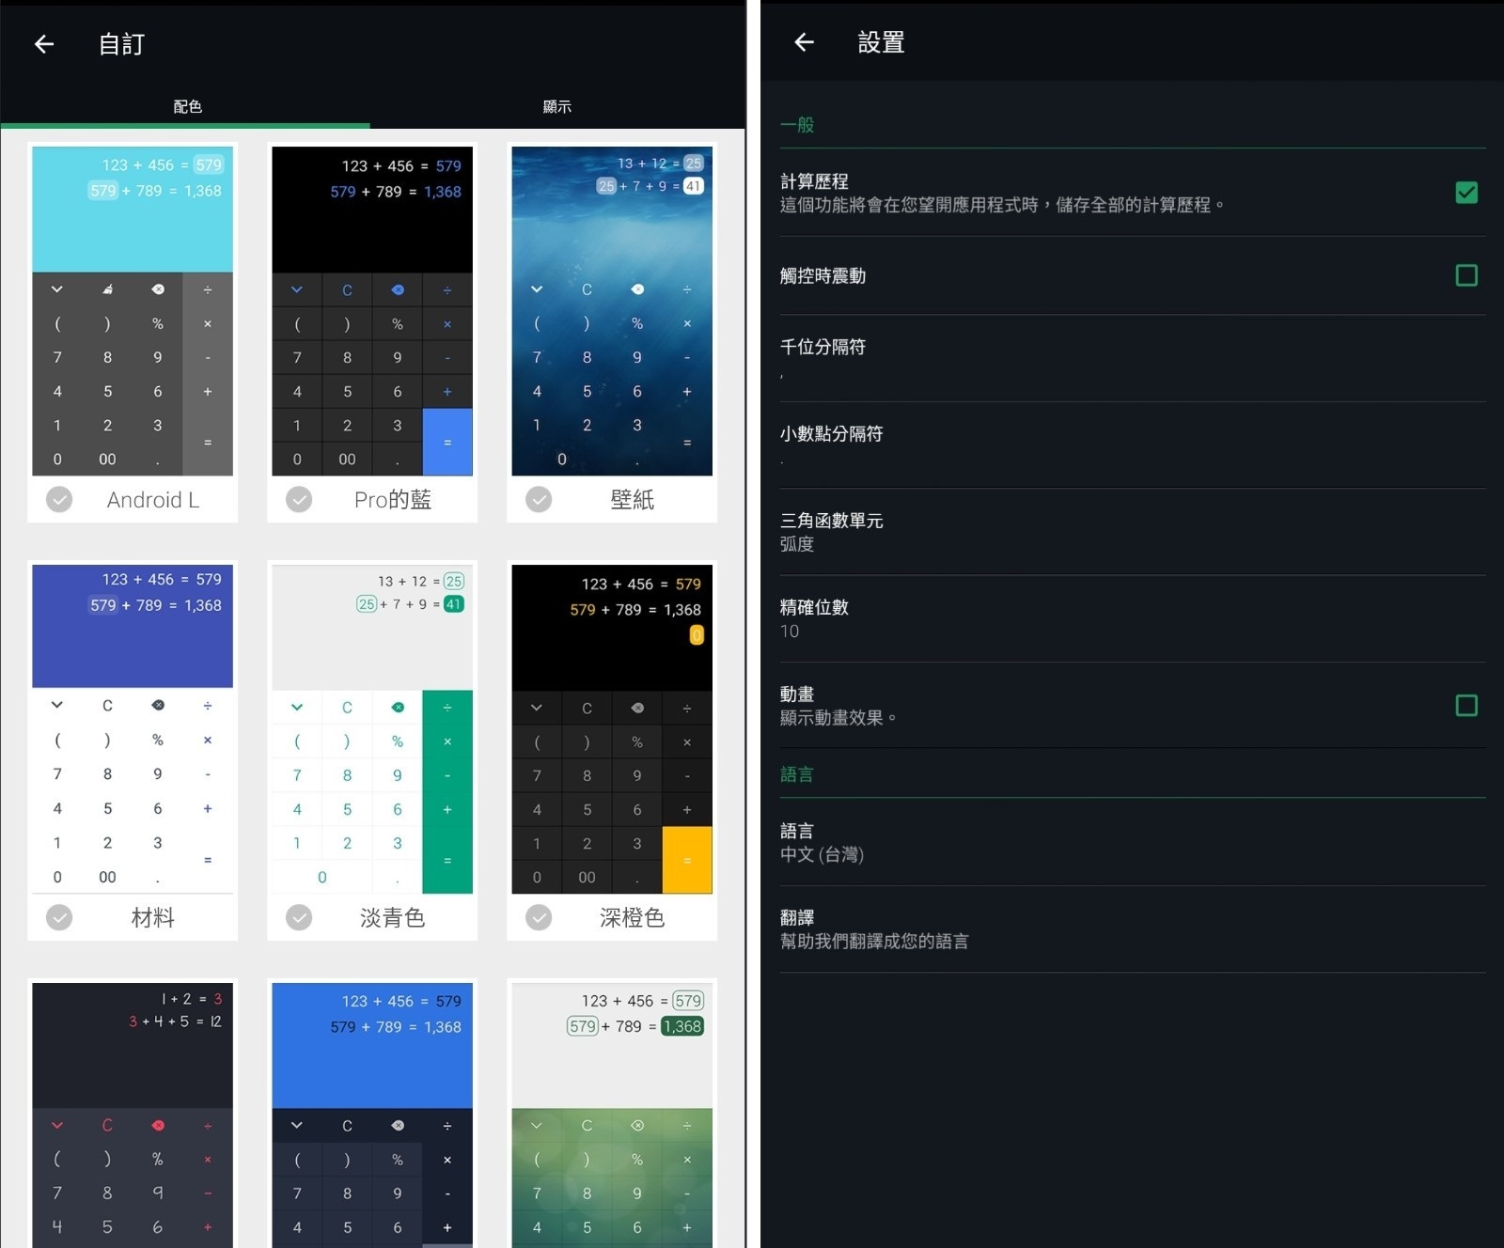Screen dimensions: 1504x1248
Task: Open the 顯示 tab
Action: click(x=556, y=106)
